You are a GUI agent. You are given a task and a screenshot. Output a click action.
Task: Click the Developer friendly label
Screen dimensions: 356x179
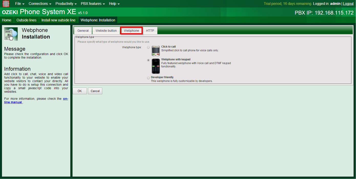pyautogui.click(x=162, y=77)
